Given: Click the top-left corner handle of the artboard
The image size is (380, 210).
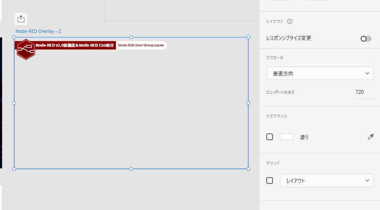Looking at the screenshot, I should coord(14,37).
